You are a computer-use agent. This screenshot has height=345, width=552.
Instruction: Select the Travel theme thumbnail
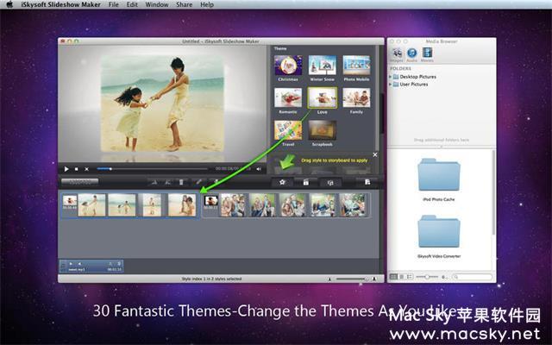[288, 130]
